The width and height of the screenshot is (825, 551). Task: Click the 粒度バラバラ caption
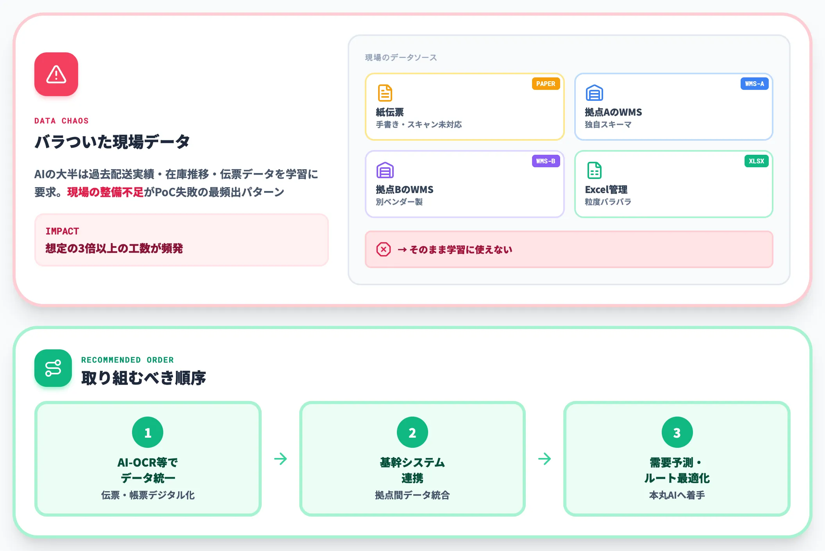608,202
